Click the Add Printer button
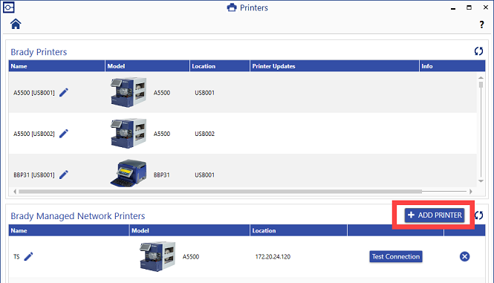The height and width of the screenshot is (283, 494). point(435,215)
